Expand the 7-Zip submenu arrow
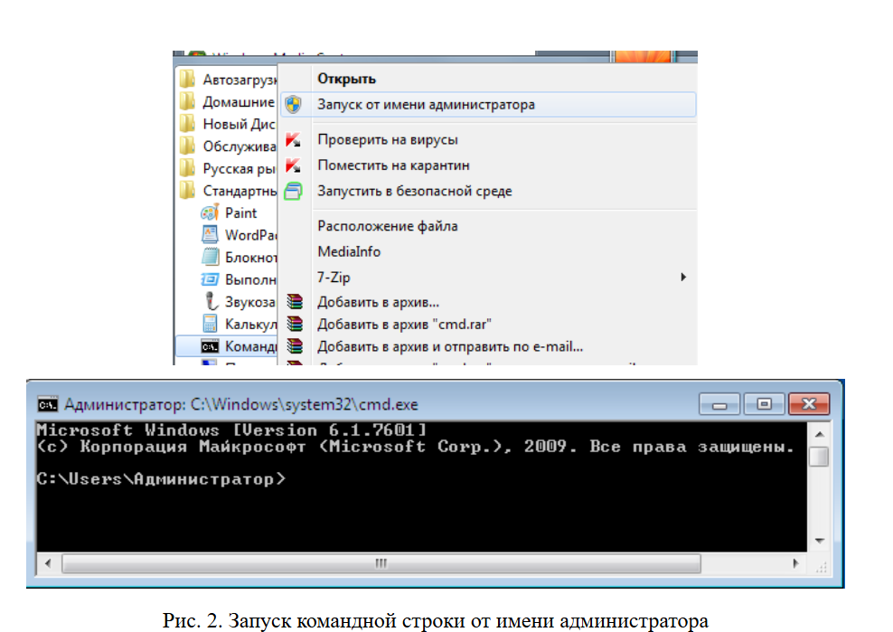Image resolution: width=893 pixels, height=632 pixels. [683, 277]
